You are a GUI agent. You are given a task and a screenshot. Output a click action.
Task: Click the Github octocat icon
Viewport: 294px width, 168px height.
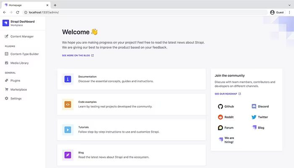coord(220,107)
